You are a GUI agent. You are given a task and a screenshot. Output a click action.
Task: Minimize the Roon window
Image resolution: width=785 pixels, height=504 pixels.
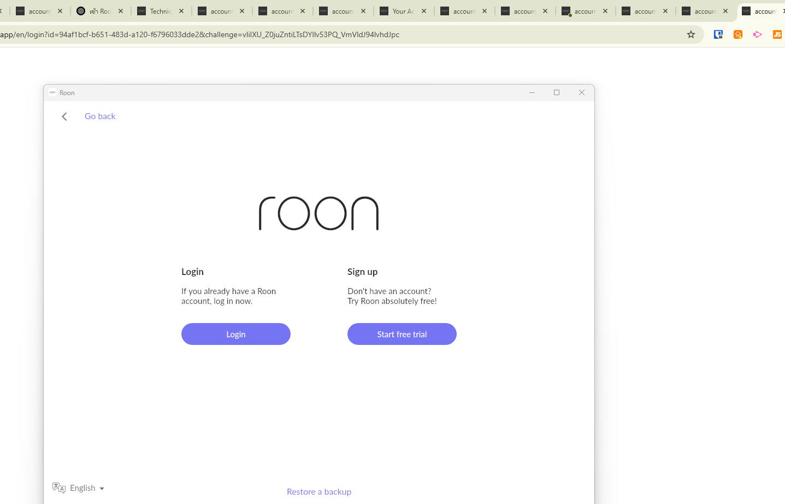532,92
